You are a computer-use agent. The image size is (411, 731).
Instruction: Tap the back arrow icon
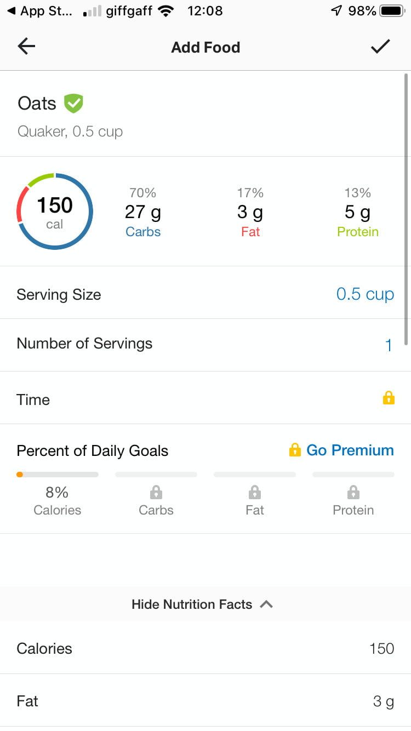(26, 47)
